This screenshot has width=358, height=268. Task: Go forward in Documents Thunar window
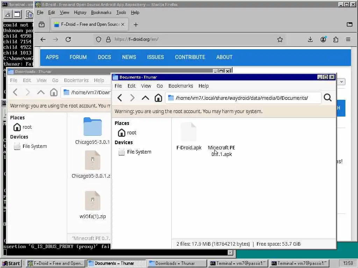click(x=132, y=98)
